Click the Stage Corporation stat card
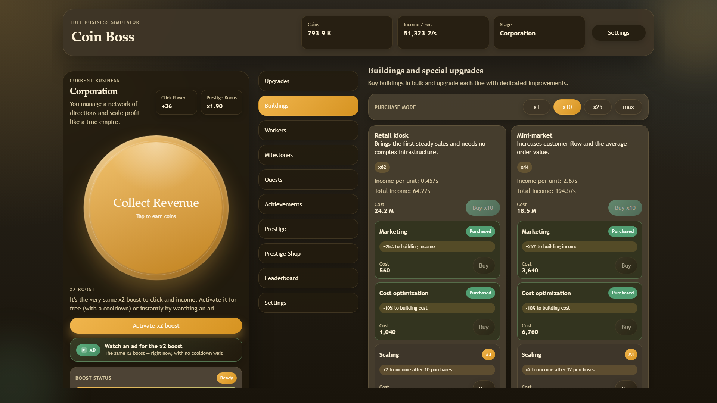 [539, 32]
